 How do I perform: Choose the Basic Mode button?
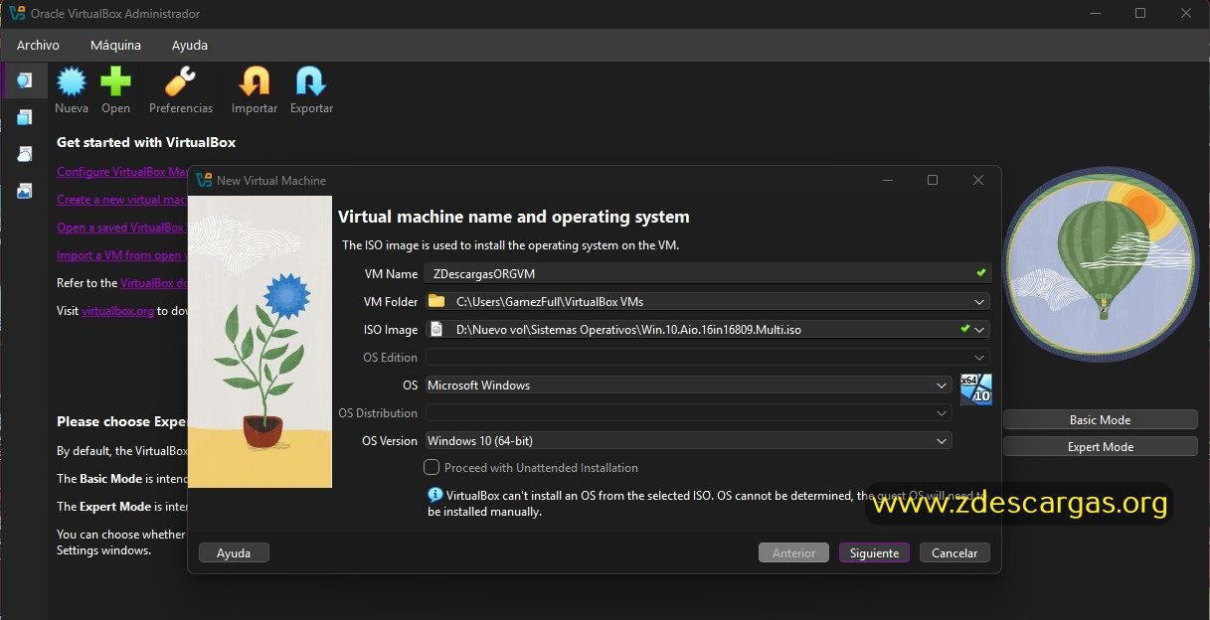pyautogui.click(x=1100, y=419)
